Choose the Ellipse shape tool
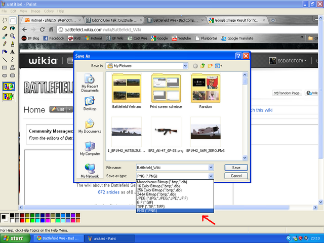324x243 pixels. click(x=5, y=75)
